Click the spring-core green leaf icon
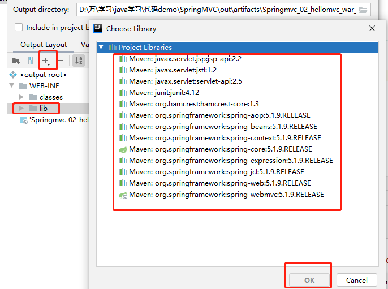Image resolution: width=388 pixels, height=289 pixels. [123, 149]
